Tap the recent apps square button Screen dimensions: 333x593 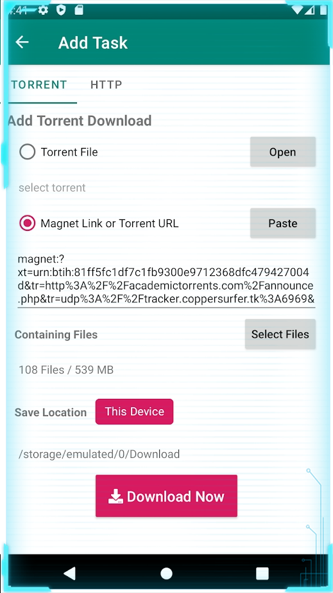coord(262,573)
